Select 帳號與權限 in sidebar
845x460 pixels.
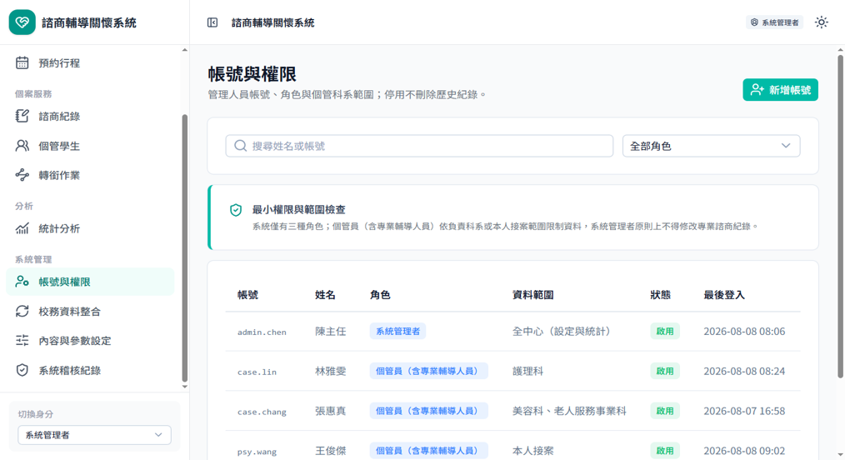90,282
